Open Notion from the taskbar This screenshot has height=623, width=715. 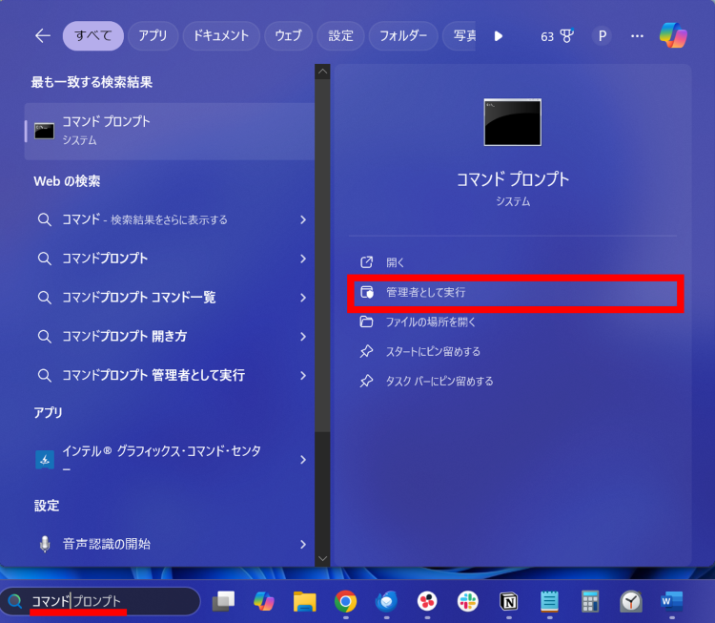508,602
